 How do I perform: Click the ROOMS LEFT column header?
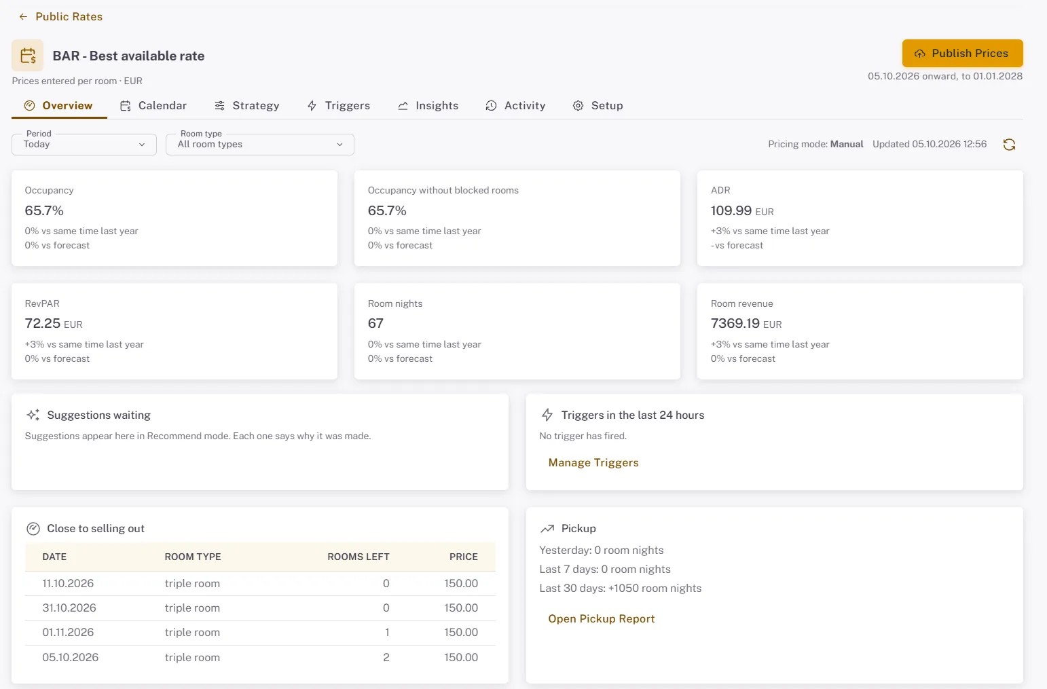(x=359, y=557)
